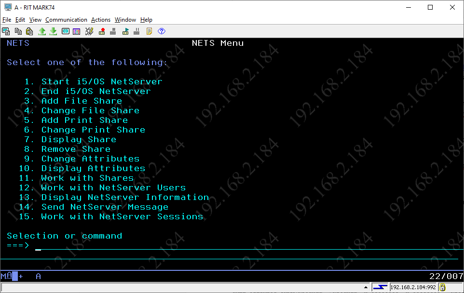Open the Actions menu
The image size is (464, 293).
click(101, 20)
